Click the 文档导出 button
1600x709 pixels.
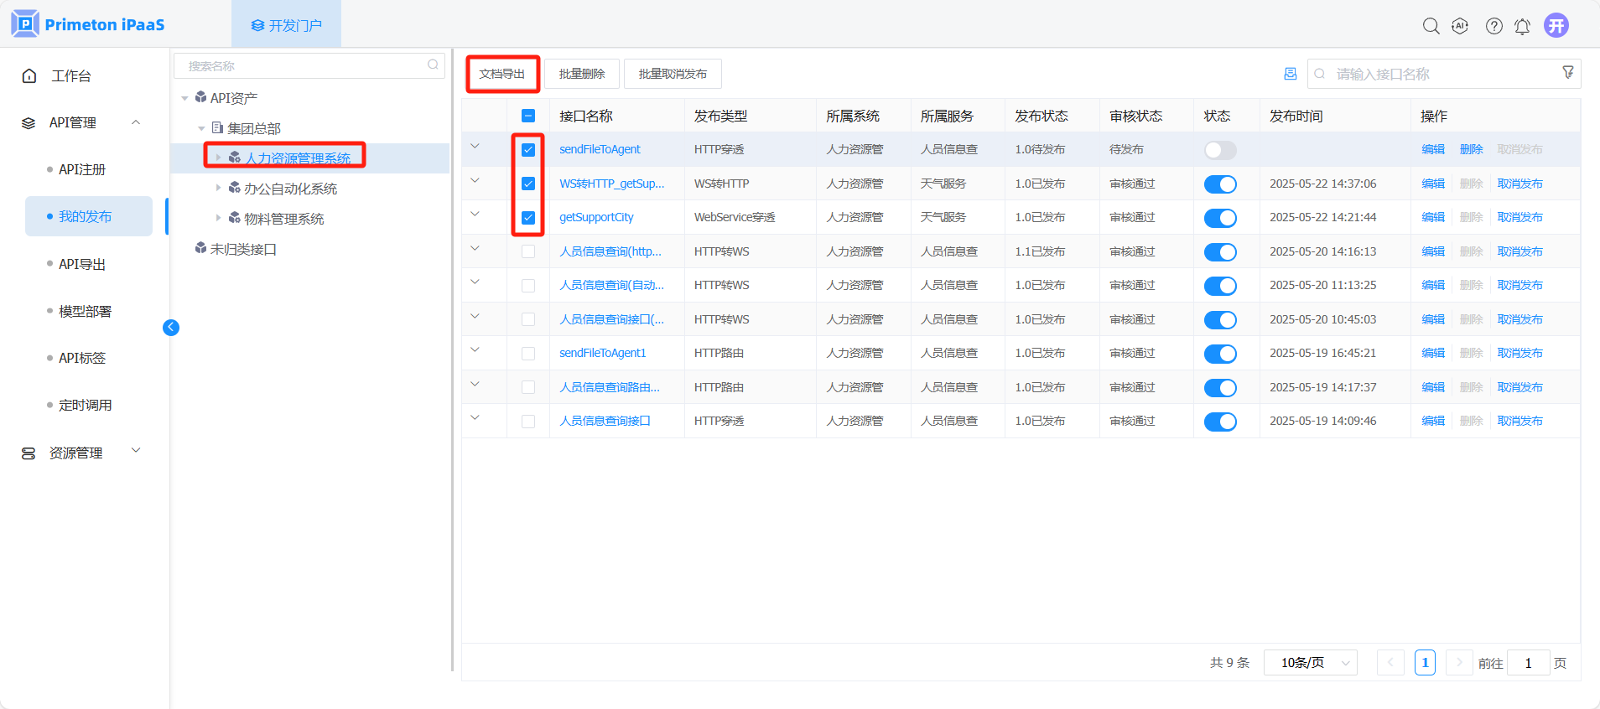tap(502, 74)
